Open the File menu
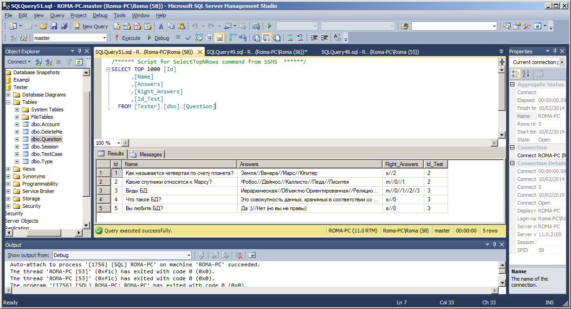Screen dimensions: 571x309 point(8,15)
